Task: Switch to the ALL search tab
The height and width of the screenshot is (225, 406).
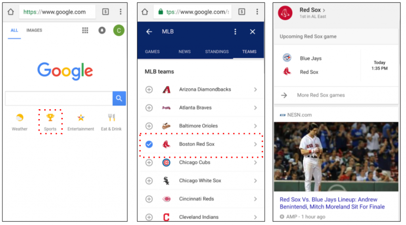Action: tap(14, 30)
